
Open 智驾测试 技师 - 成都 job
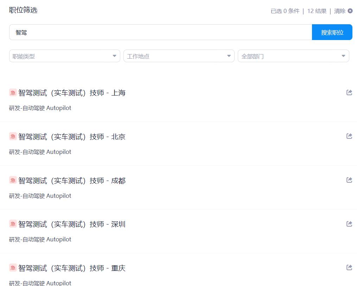pos(72,181)
